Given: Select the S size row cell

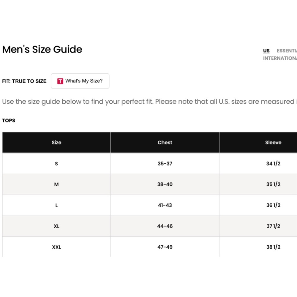Looking at the screenshot, I should click(56, 163).
